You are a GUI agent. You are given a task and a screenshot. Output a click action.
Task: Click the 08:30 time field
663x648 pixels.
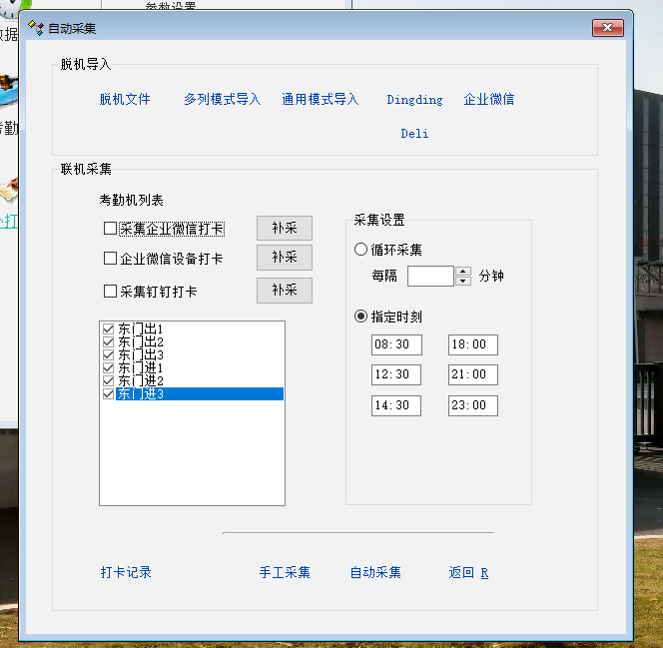(396, 344)
